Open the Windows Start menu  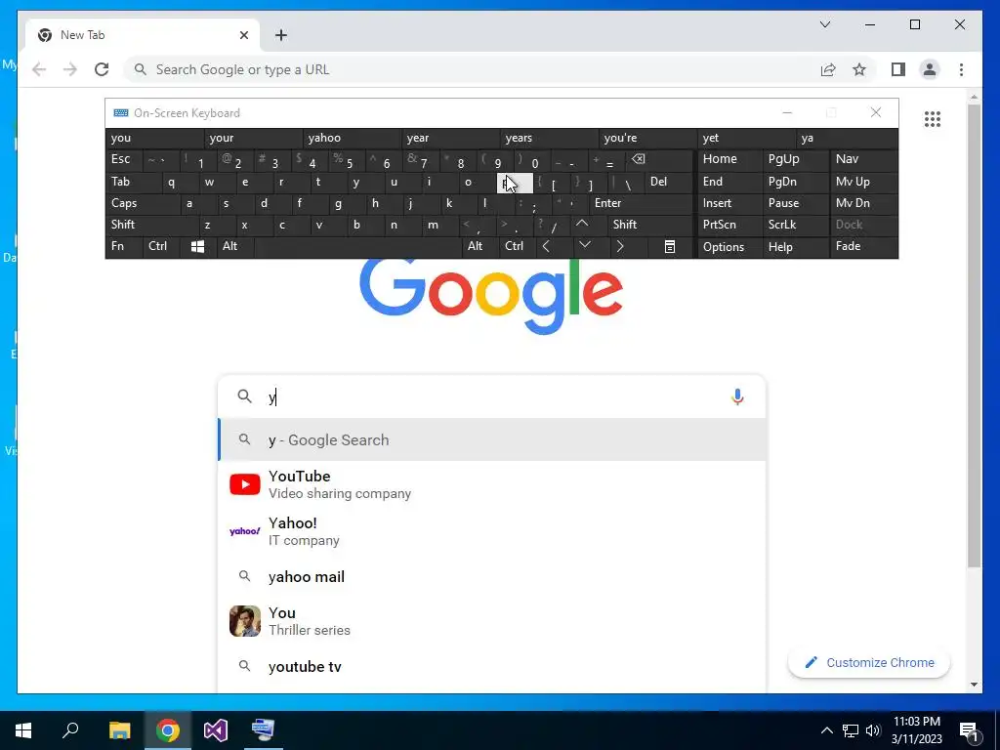pyautogui.click(x=23, y=730)
